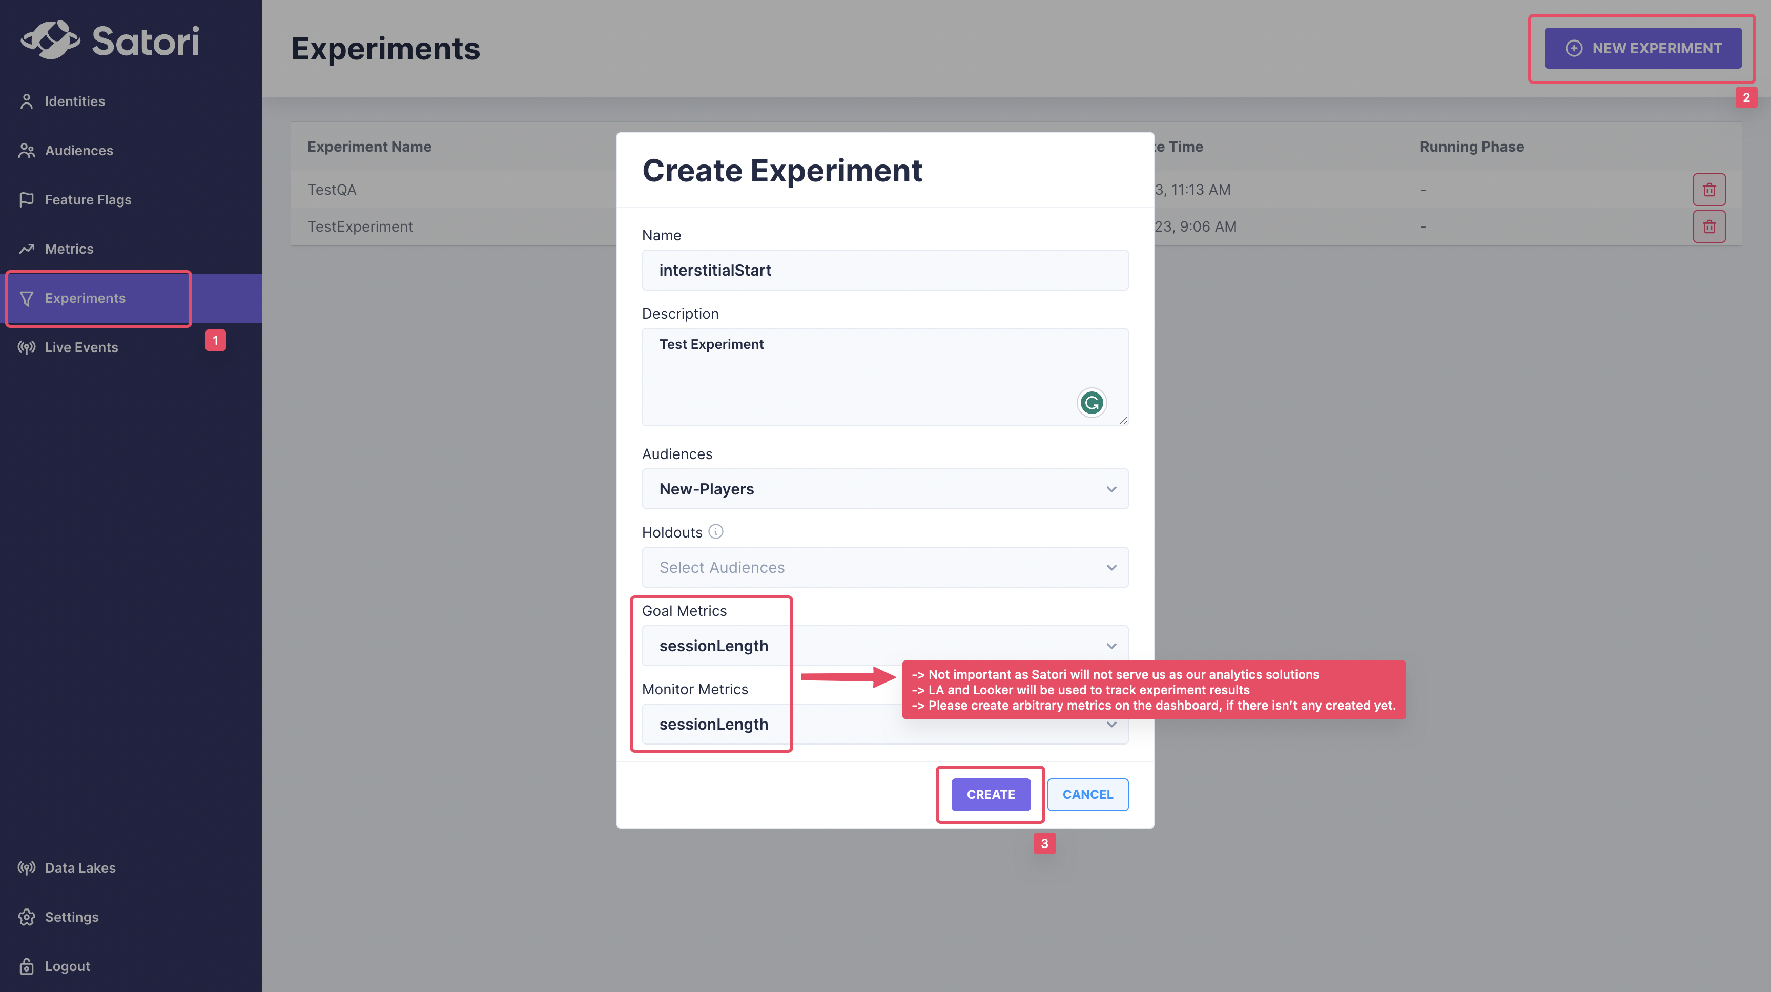Click the Running Phase column header

coord(1472,147)
